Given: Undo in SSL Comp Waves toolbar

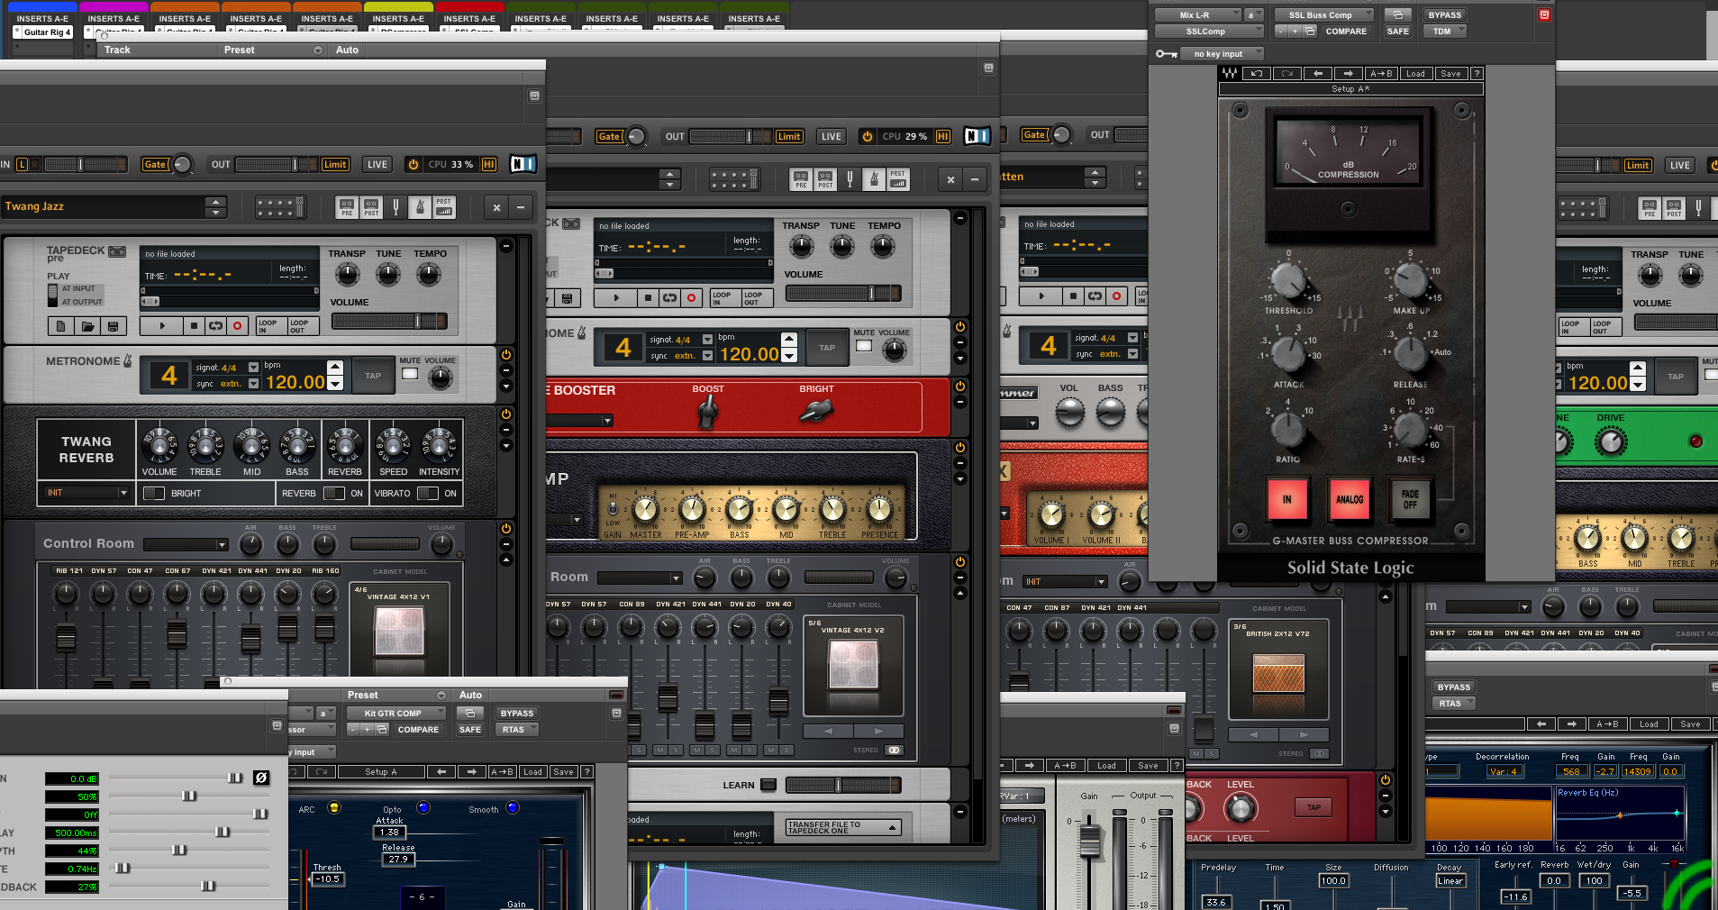Looking at the screenshot, I should click(1257, 74).
